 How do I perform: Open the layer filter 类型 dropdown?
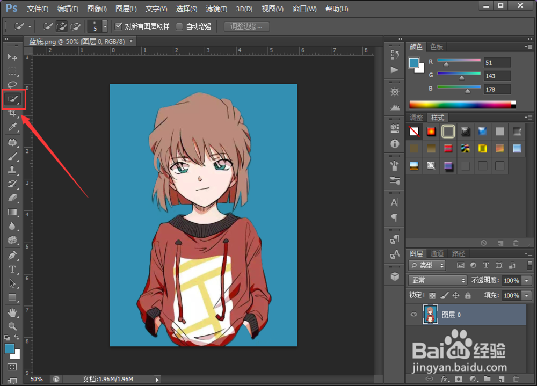pyautogui.click(x=427, y=265)
